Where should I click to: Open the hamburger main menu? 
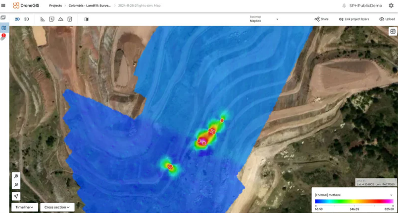pyautogui.click(x=3, y=5)
